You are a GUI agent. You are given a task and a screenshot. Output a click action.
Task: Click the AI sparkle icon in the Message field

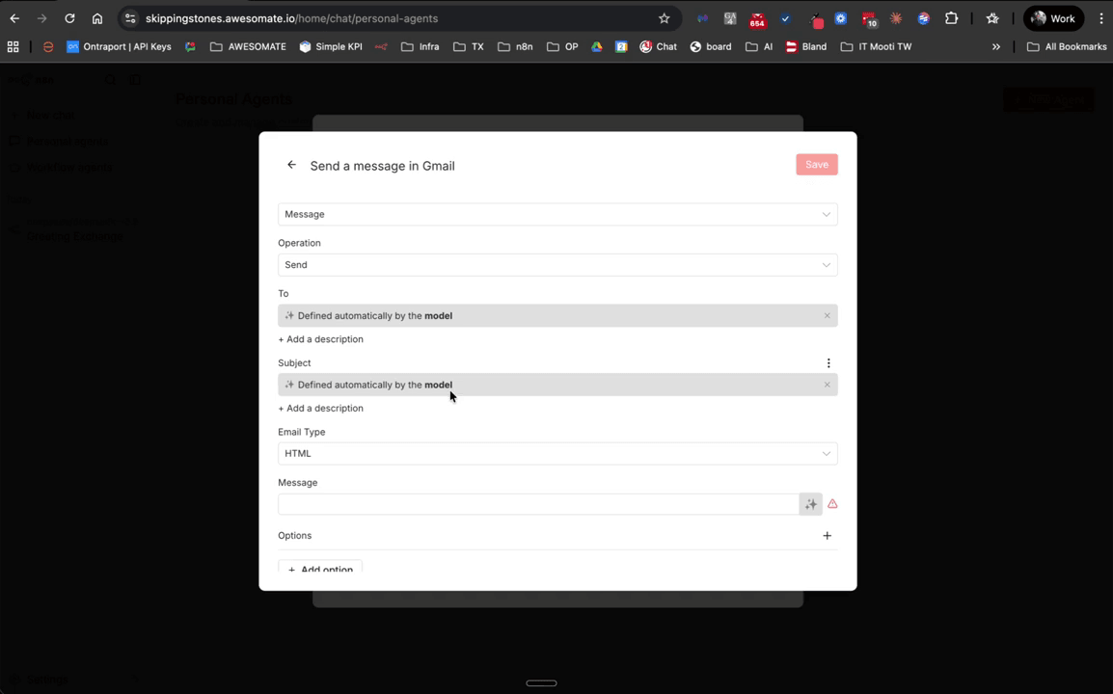(810, 503)
